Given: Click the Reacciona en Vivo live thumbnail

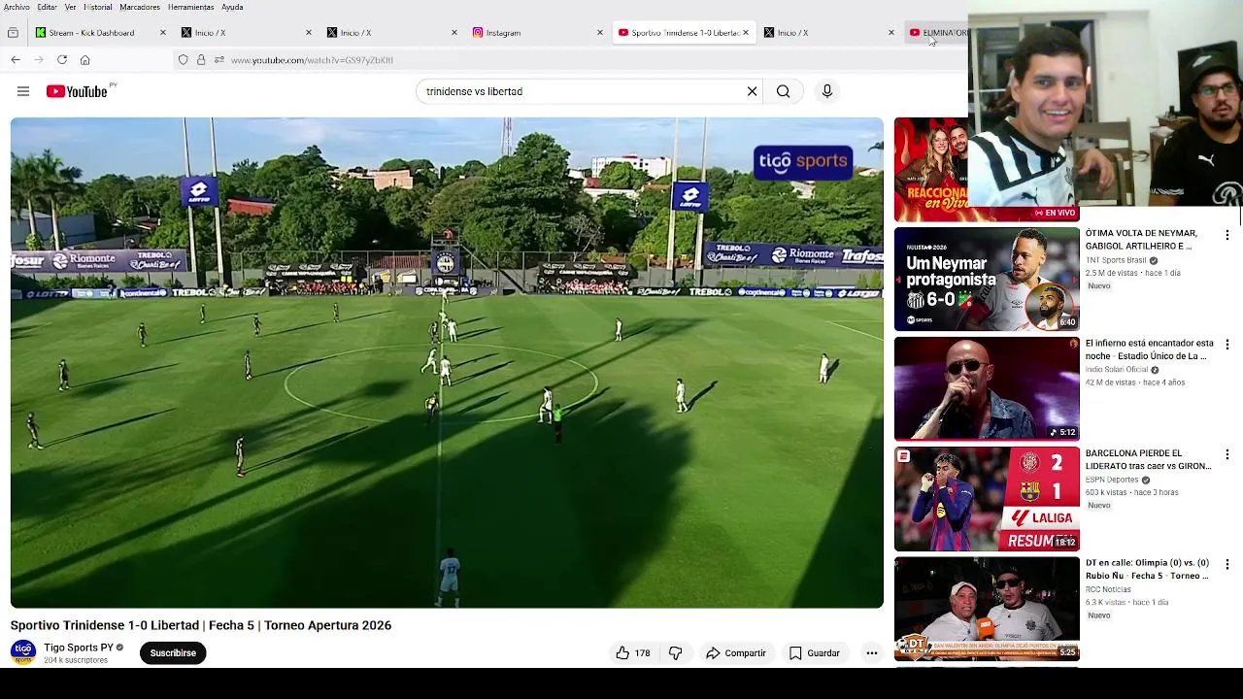Looking at the screenshot, I should pos(931,169).
